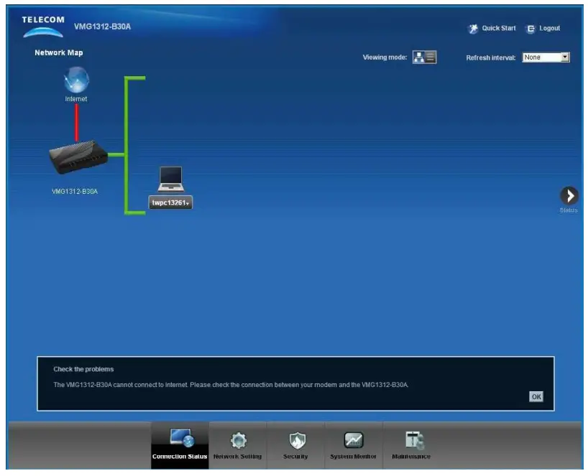This screenshot has width=588, height=476.
Task: Open the Security menu
Action: coord(295,445)
